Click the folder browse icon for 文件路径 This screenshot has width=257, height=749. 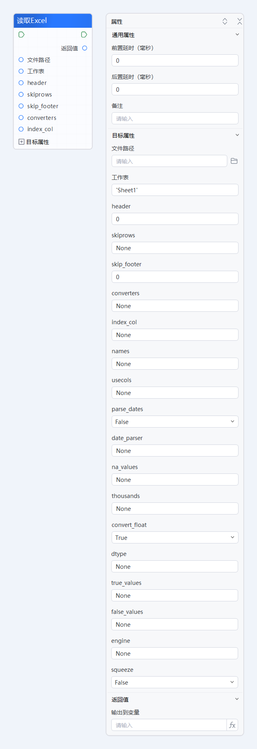pyautogui.click(x=234, y=161)
